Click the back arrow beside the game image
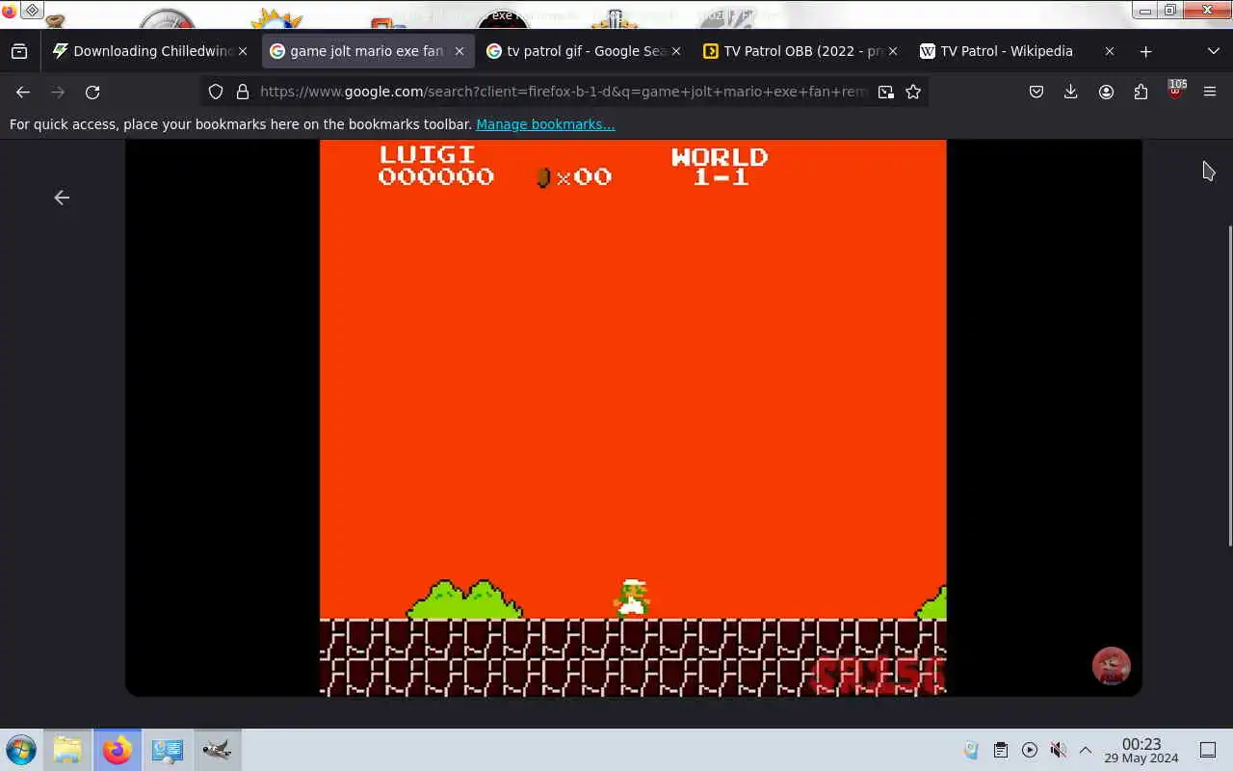Image resolution: width=1233 pixels, height=771 pixels. 62,198
